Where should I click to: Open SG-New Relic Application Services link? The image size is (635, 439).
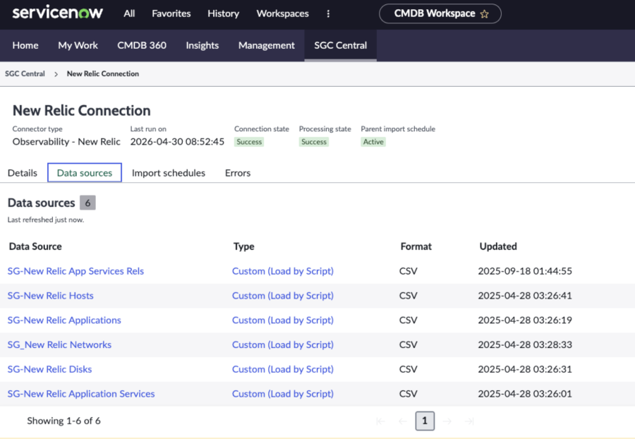click(x=81, y=394)
